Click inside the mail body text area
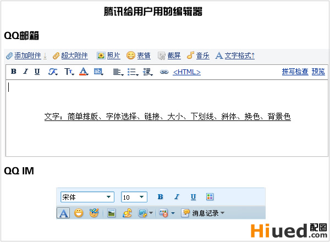This screenshot has height=242, width=330. [167, 118]
